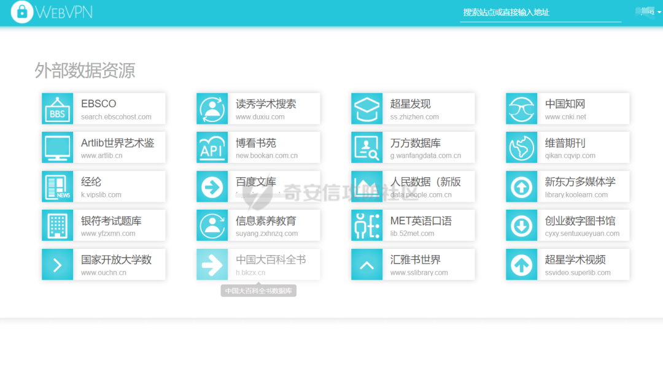Click the Artlib monitor icon

point(58,148)
